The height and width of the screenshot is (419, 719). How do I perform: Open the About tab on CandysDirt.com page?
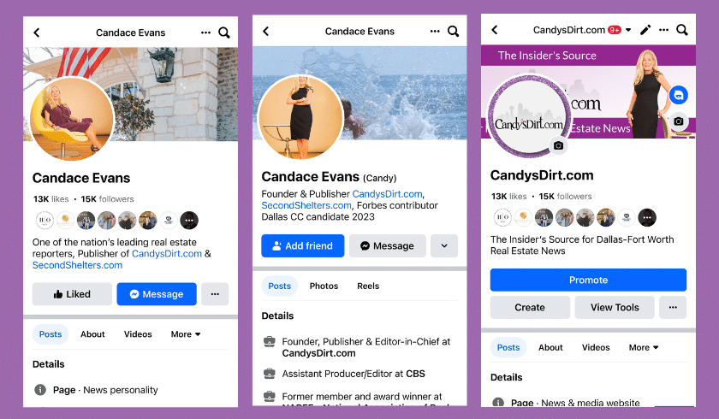550,347
